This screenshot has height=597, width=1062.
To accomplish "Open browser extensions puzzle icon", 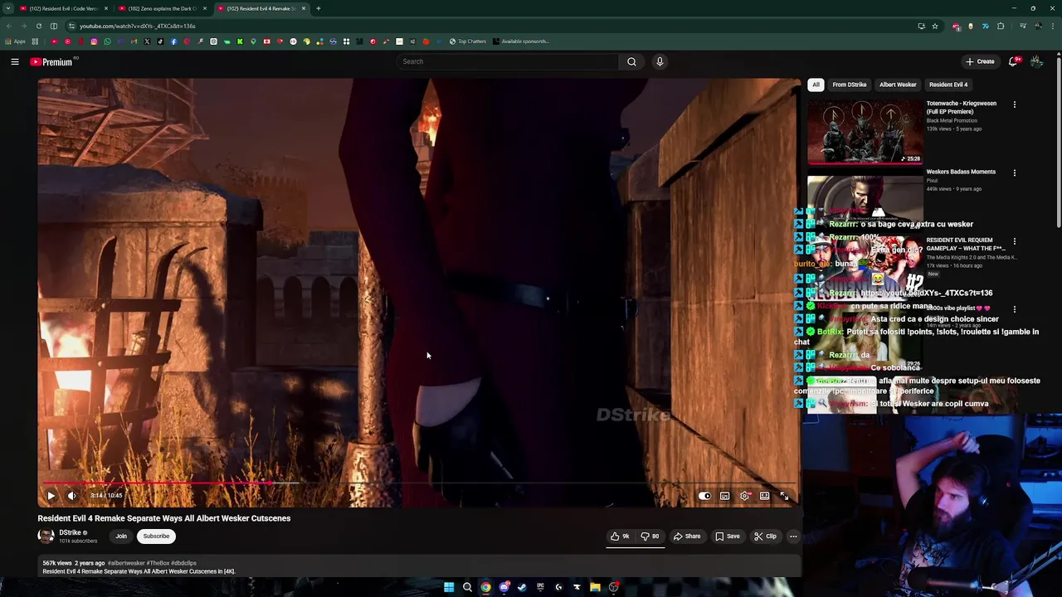I will coord(1001,26).
